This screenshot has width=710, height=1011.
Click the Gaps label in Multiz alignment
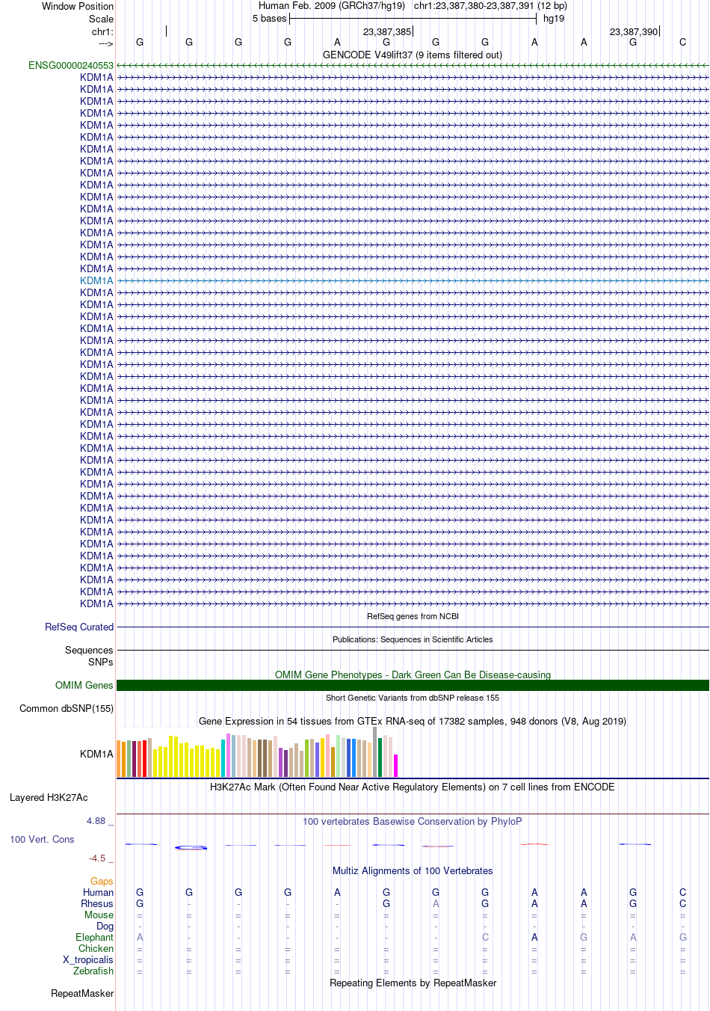[102, 882]
